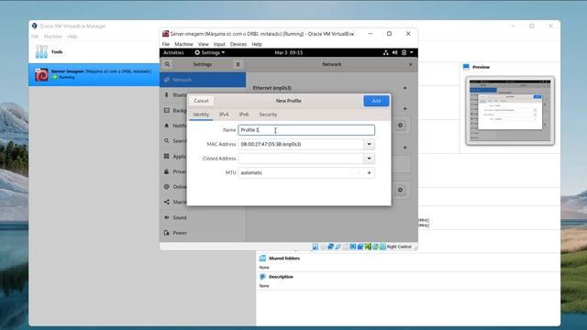This screenshot has height=330, width=587.
Task: Click the search icon in Settings header
Action: coord(167,64)
